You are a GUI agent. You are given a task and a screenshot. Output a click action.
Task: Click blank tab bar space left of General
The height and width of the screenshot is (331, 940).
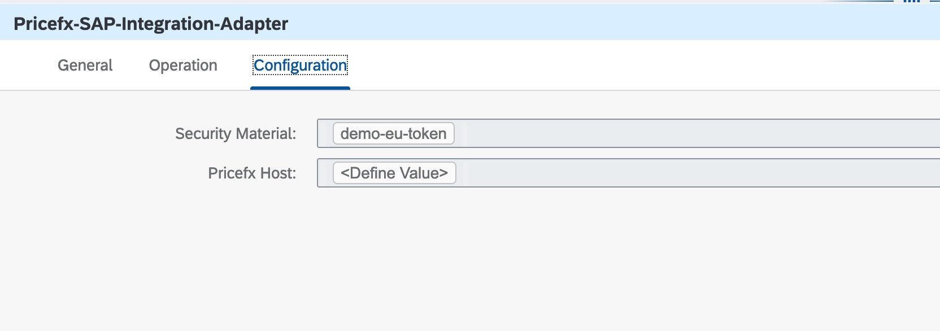pyautogui.click(x=25, y=66)
